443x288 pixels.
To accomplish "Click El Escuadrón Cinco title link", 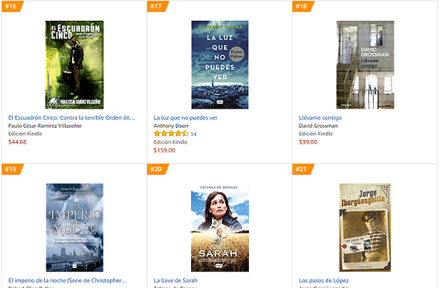I will (72, 118).
